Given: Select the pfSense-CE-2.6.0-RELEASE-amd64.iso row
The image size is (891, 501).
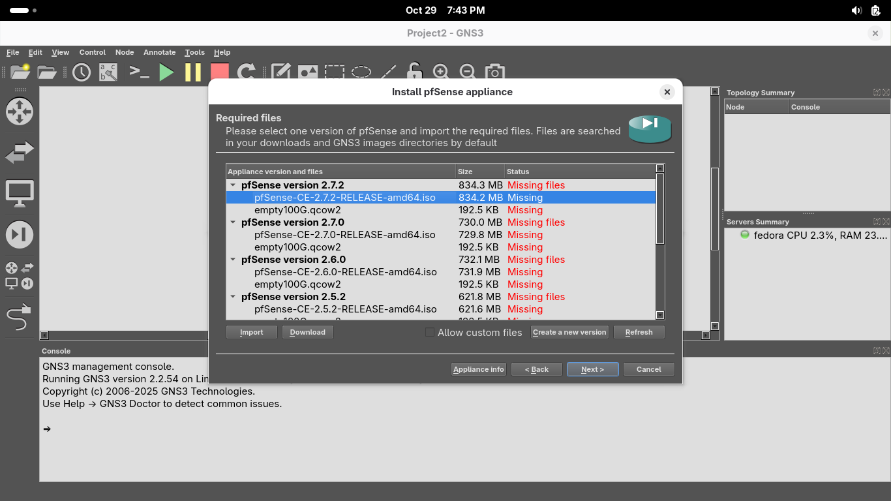Looking at the screenshot, I should coord(345,272).
